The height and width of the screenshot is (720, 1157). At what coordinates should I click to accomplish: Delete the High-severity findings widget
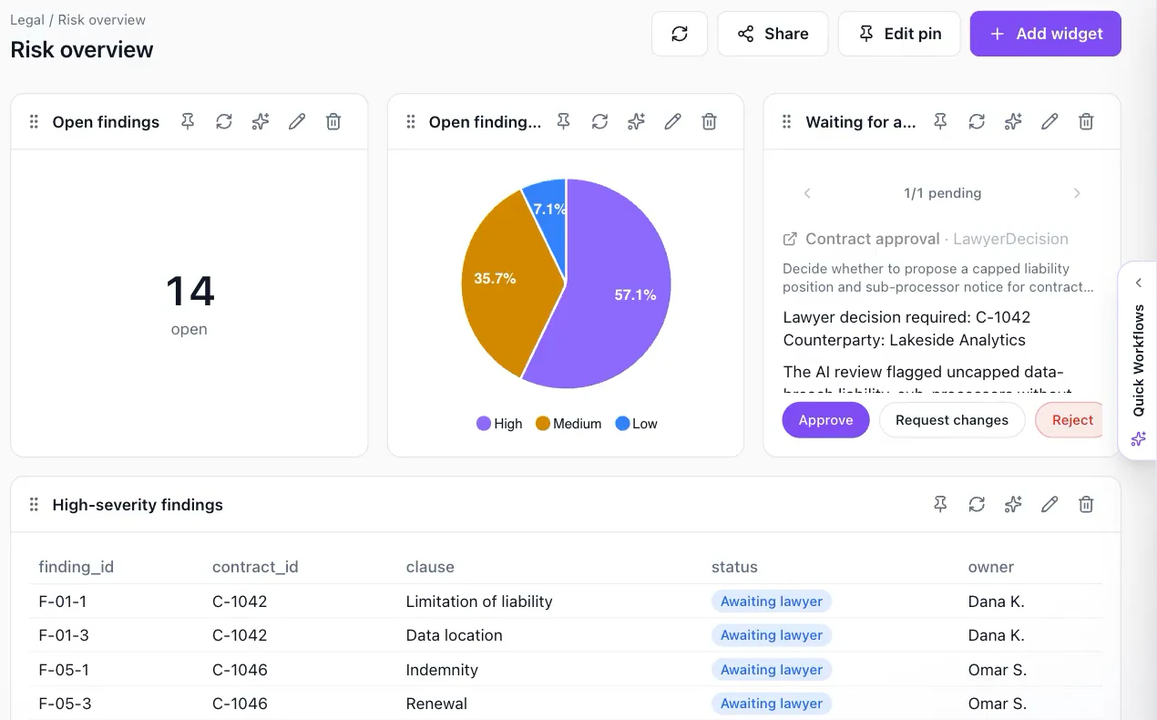1086,504
